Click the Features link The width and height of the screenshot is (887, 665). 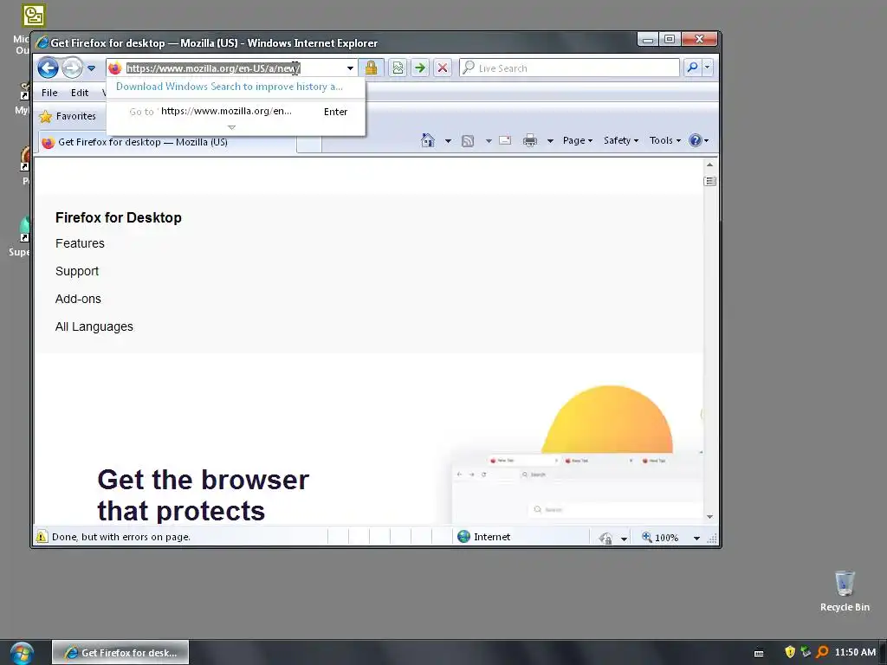80,243
